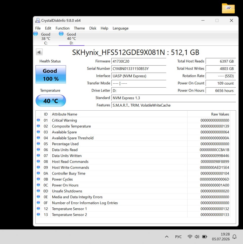Open the Function menu

pyautogui.click(x=63, y=28)
